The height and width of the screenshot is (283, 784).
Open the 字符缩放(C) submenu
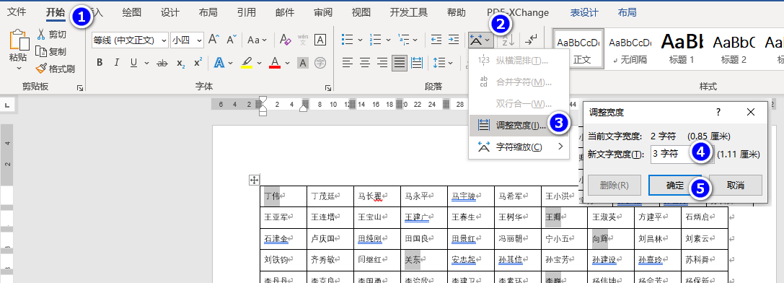click(x=519, y=147)
